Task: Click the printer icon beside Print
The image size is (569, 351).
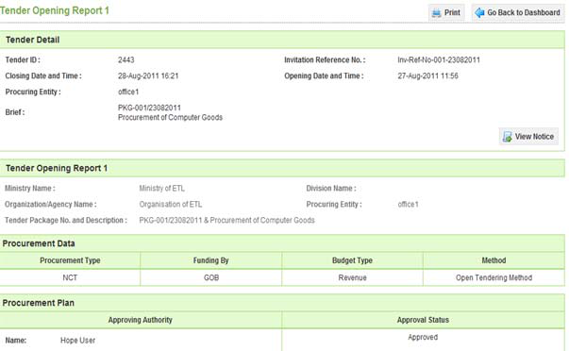Action: coord(436,13)
